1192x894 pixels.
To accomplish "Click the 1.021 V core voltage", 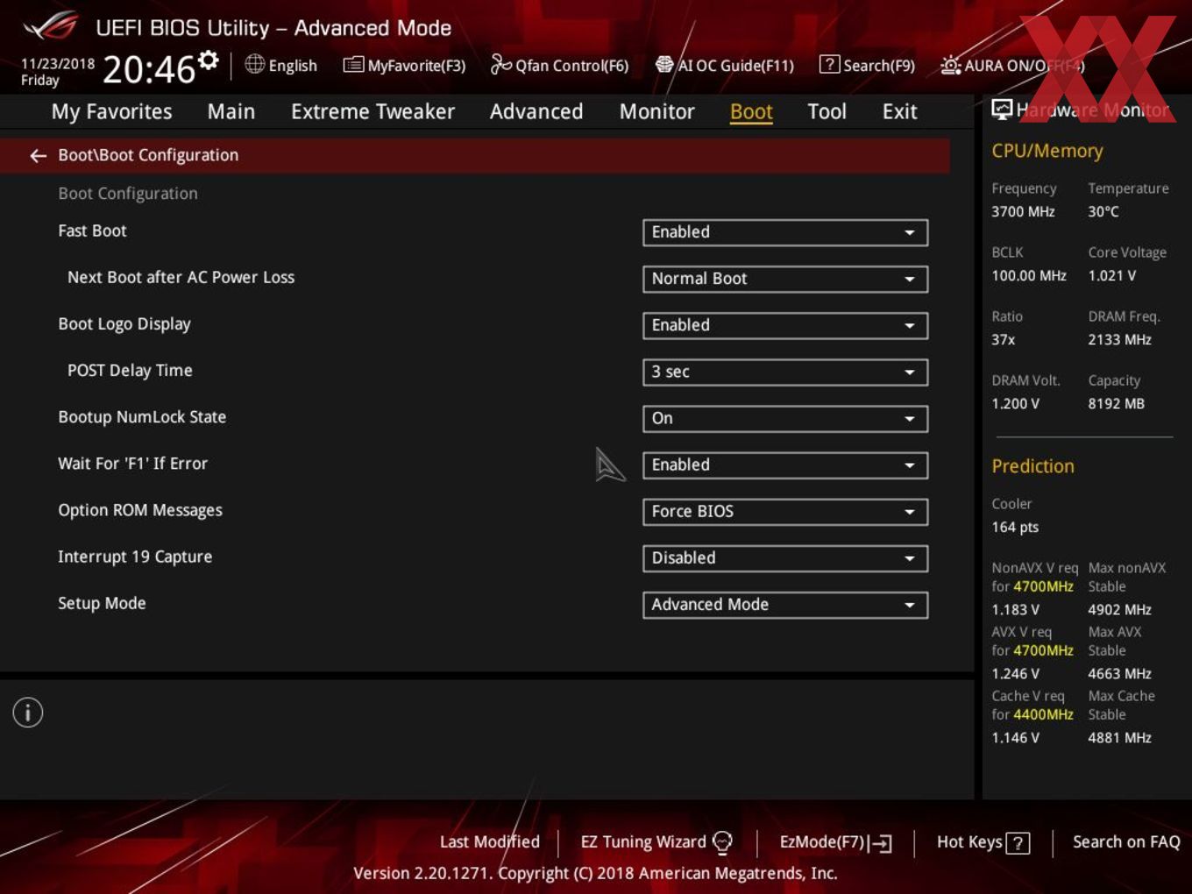I will click(x=1111, y=275).
